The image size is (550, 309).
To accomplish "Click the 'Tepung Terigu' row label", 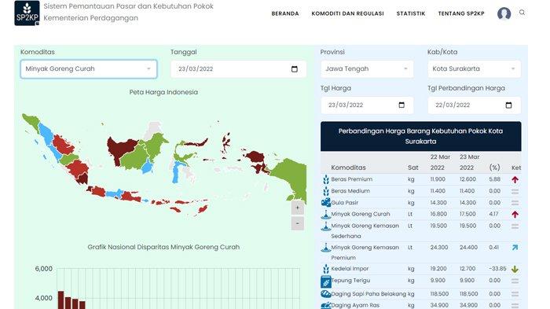I will pos(350,281).
